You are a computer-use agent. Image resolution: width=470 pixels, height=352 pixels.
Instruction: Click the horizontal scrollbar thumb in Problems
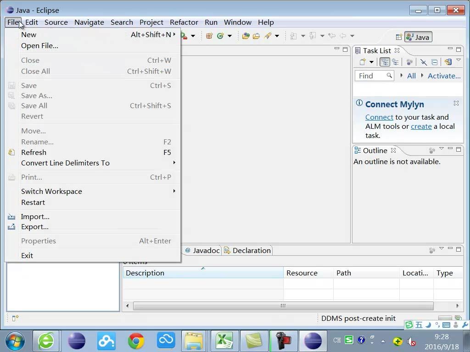click(283, 306)
